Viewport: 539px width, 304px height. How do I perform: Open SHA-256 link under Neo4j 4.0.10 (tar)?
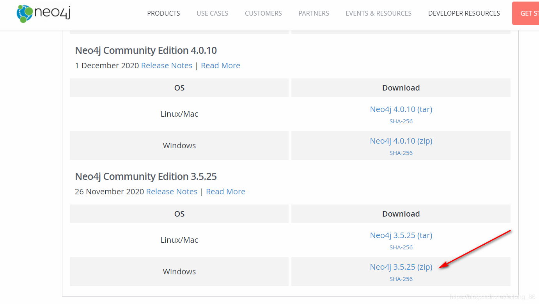click(401, 121)
